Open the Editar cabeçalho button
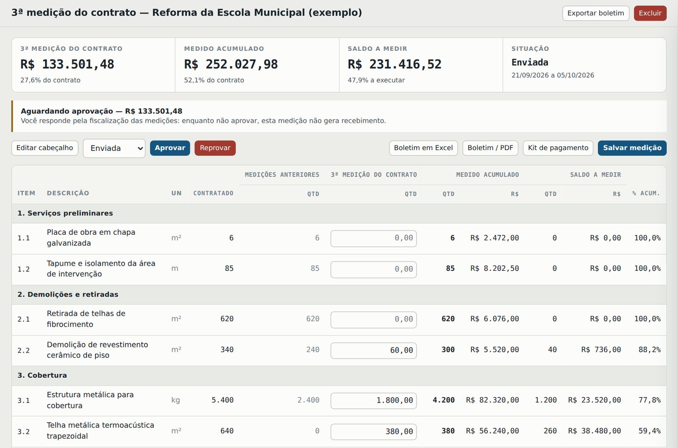Image resolution: width=678 pixels, height=448 pixels. click(44, 148)
